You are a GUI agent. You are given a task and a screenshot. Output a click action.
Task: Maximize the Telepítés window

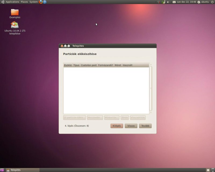coord(69,46)
